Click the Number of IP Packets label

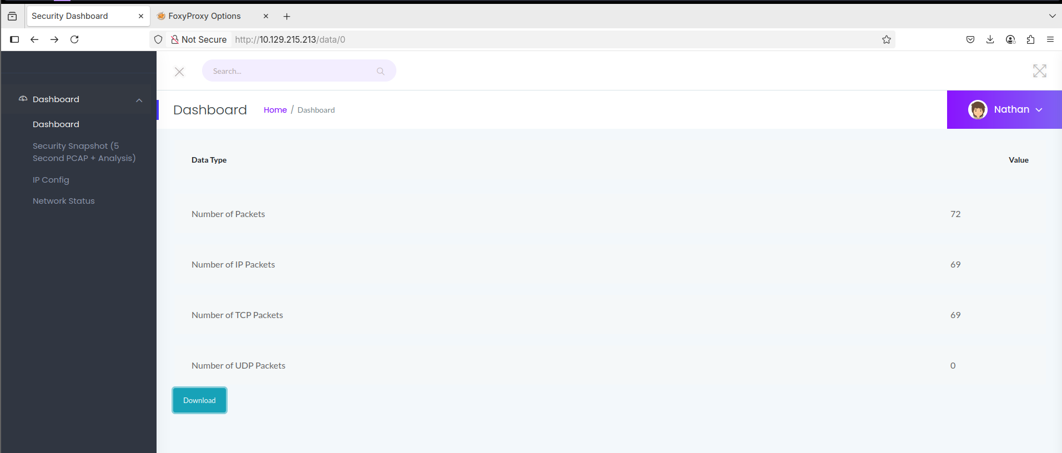[233, 265]
